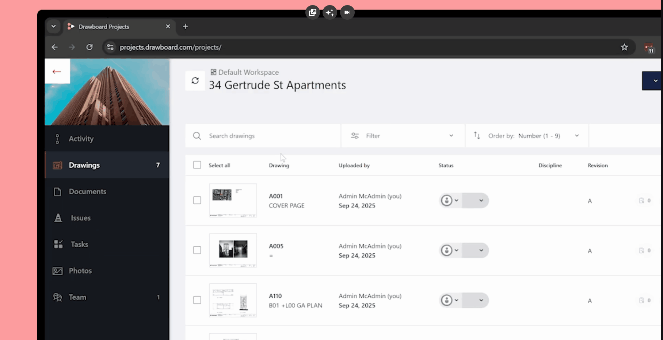Click the Drawings blueprint icon
The height and width of the screenshot is (340, 663).
coord(57,165)
